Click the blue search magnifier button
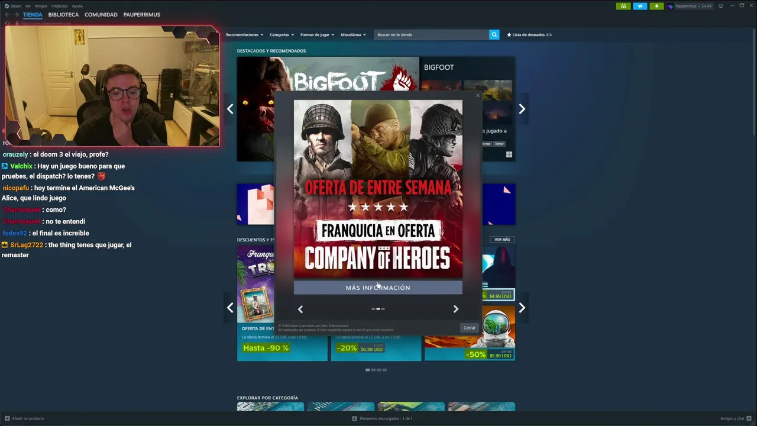 (494, 35)
